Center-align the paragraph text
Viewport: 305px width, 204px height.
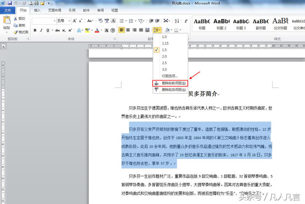tap(128, 30)
